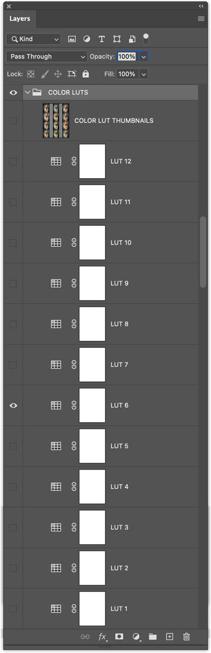211x653 pixels.
Task: Select the Layers tab
Action: [x=20, y=19]
